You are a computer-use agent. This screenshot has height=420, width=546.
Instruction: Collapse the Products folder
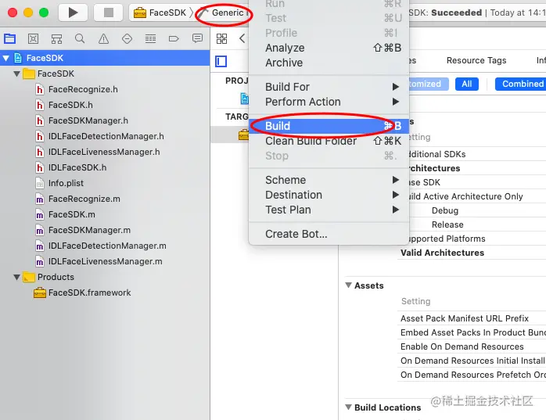[16, 277]
